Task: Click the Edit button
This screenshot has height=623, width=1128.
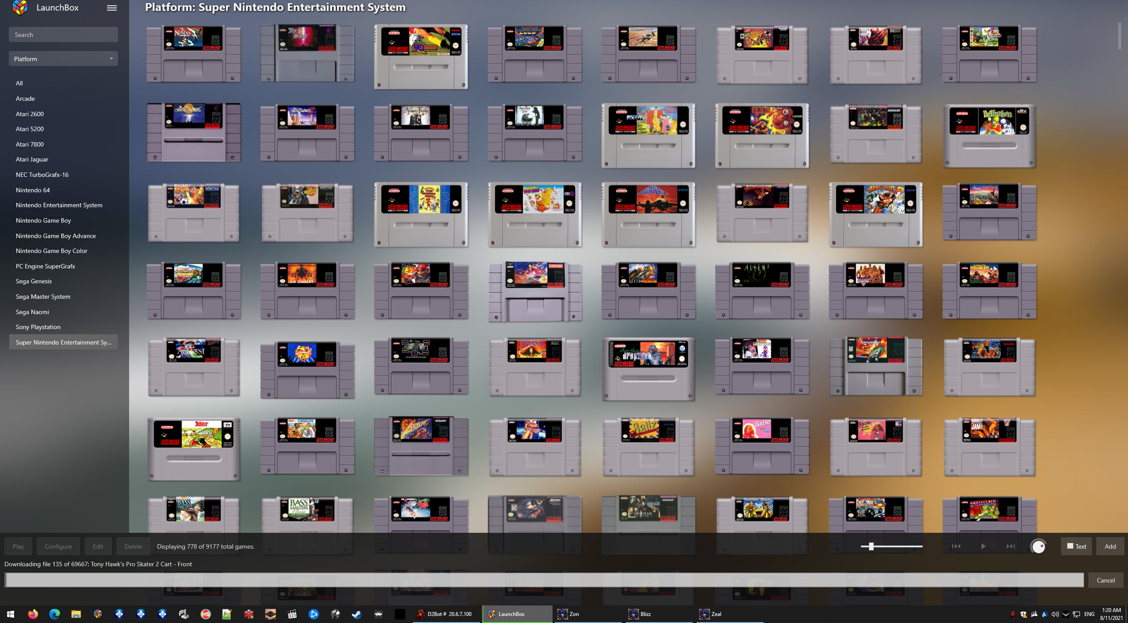Action: coord(98,546)
